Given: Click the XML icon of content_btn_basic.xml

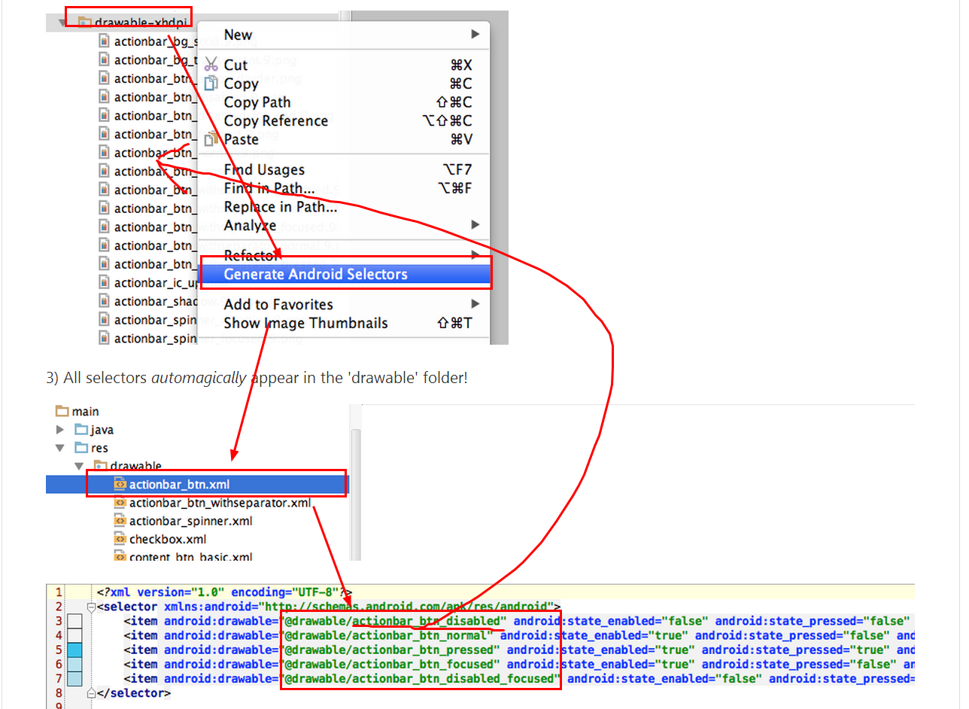Looking at the screenshot, I should 120,556.
